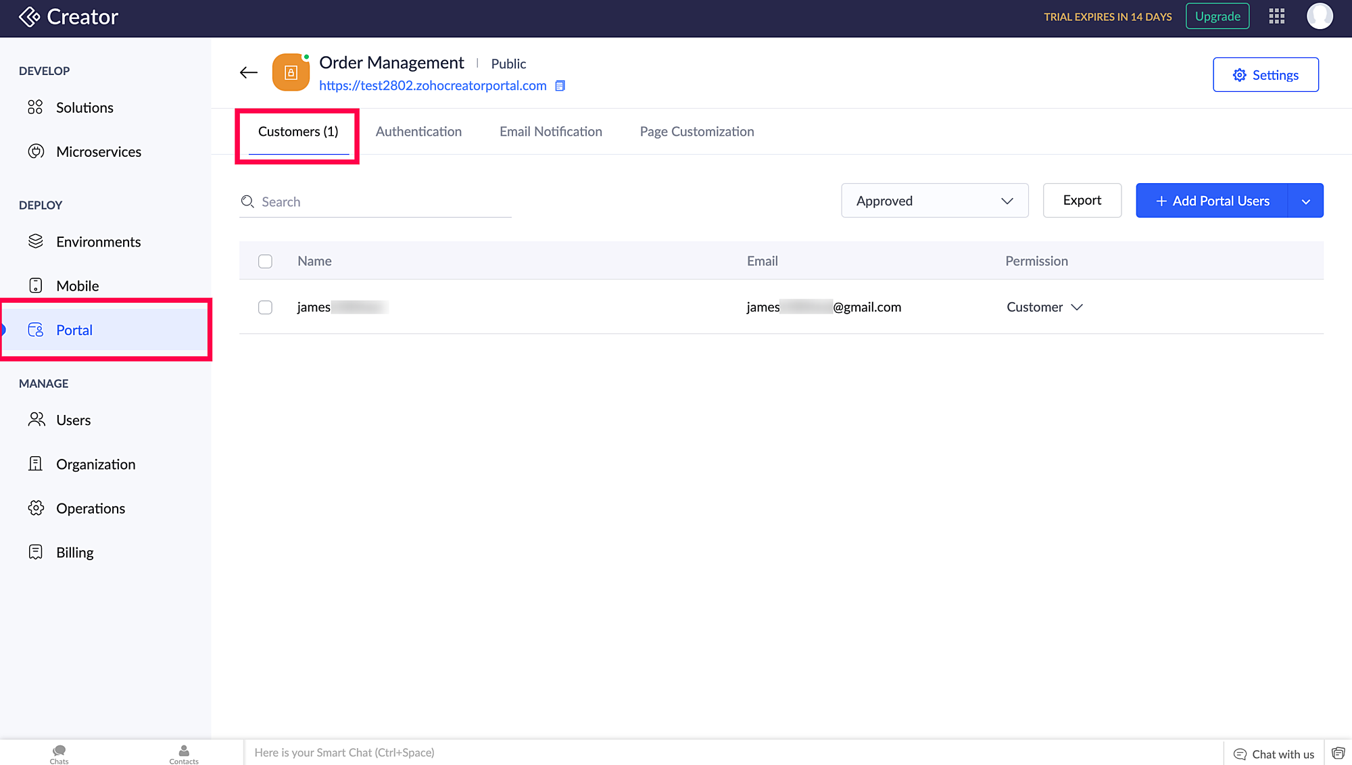Expand the Customer permission dropdown

click(x=1044, y=307)
